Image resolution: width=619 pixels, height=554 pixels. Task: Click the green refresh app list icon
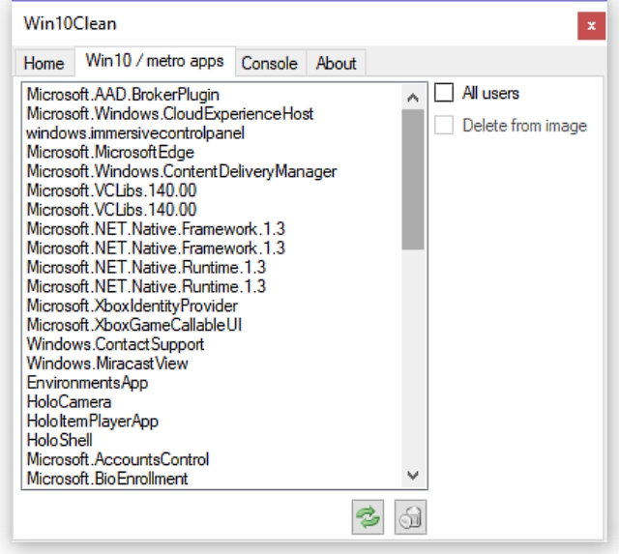click(x=368, y=517)
